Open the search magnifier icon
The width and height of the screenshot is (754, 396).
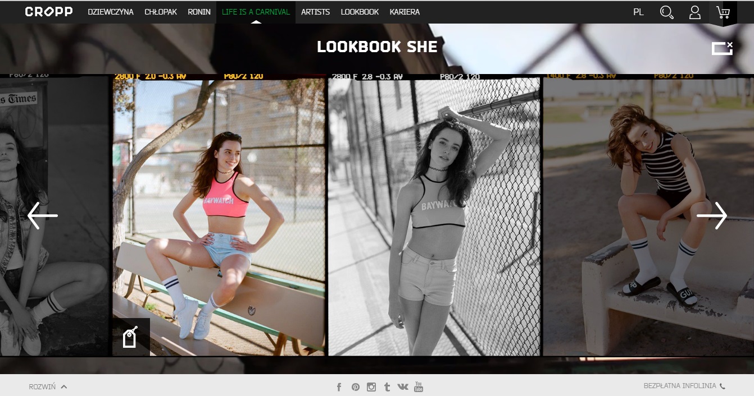667,12
